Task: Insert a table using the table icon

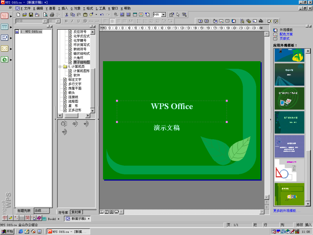Action: (135, 15)
